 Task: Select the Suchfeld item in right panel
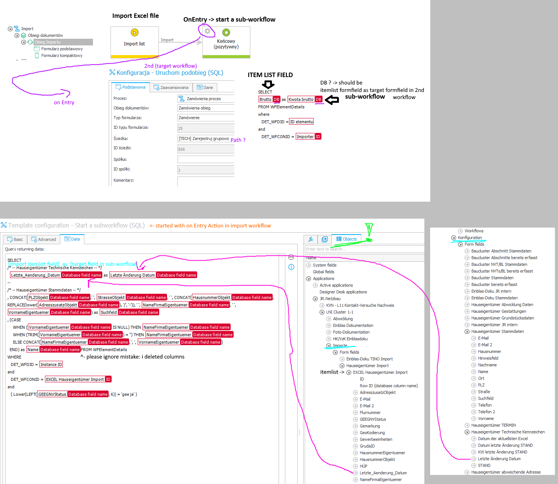pos(485,398)
